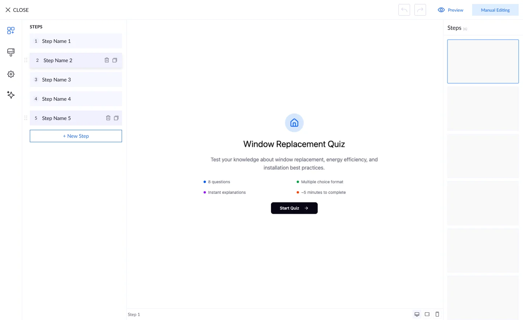The height and width of the screenshot is (320, 523).
Task: Duplicate Step Name 2 using copy icon
Action: 115,60
